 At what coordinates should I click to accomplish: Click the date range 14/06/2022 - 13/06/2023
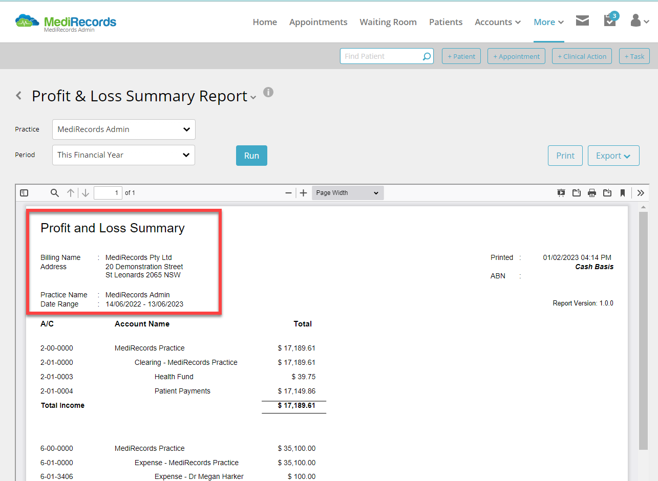coord(144,304)
